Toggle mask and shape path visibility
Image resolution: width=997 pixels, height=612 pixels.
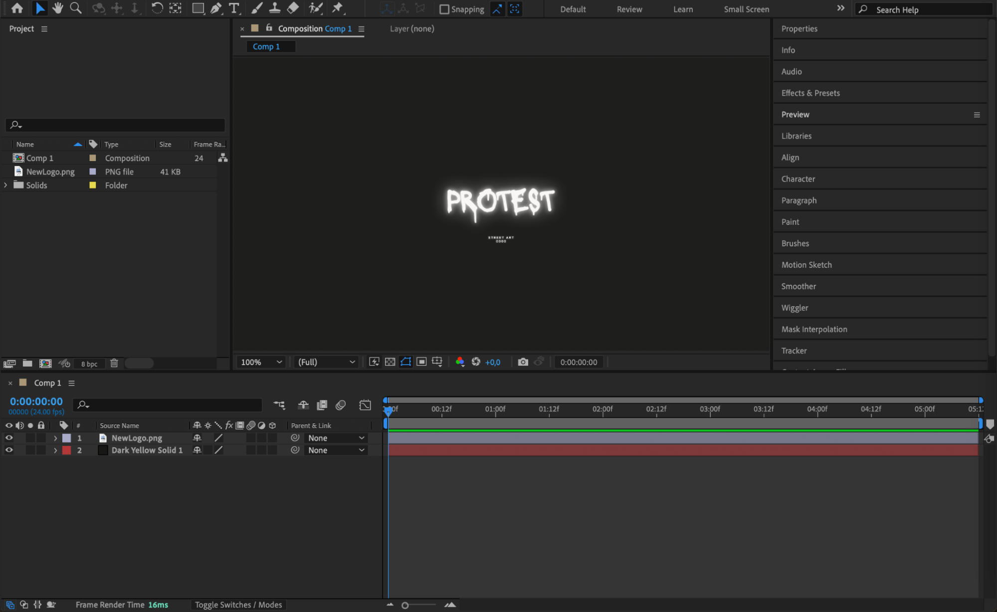(x=406, y=362)
